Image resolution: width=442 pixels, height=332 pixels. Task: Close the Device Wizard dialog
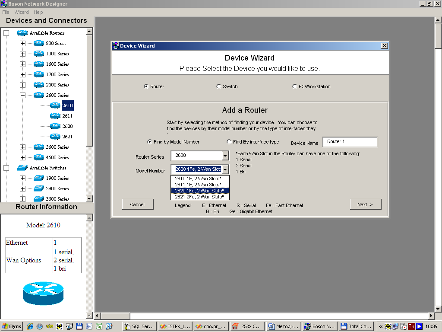[x=384, y=46]
